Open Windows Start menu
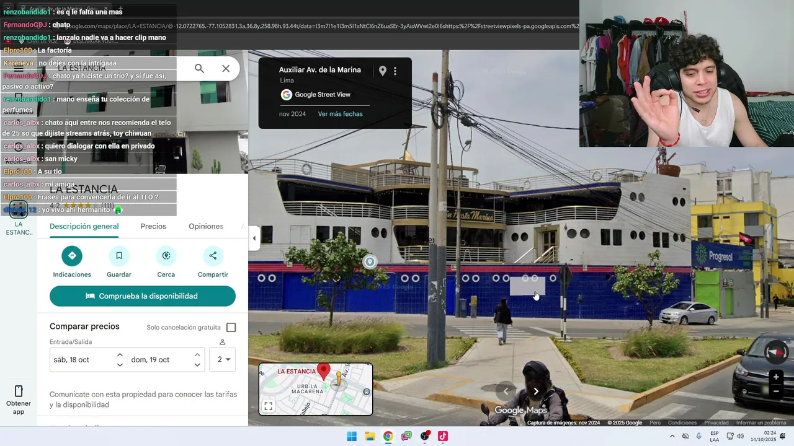Screen dimensions: 794x446 (352, 436)
